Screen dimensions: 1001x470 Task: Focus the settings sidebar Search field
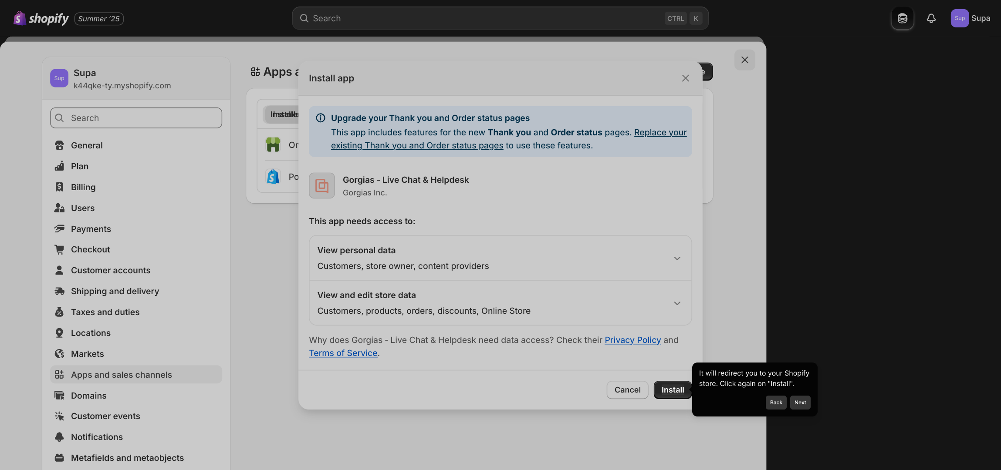pos(136,118)
